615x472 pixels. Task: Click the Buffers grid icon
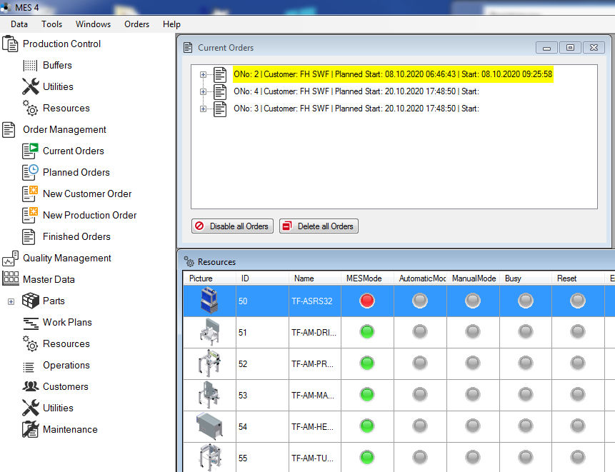(x=30, y=65)
